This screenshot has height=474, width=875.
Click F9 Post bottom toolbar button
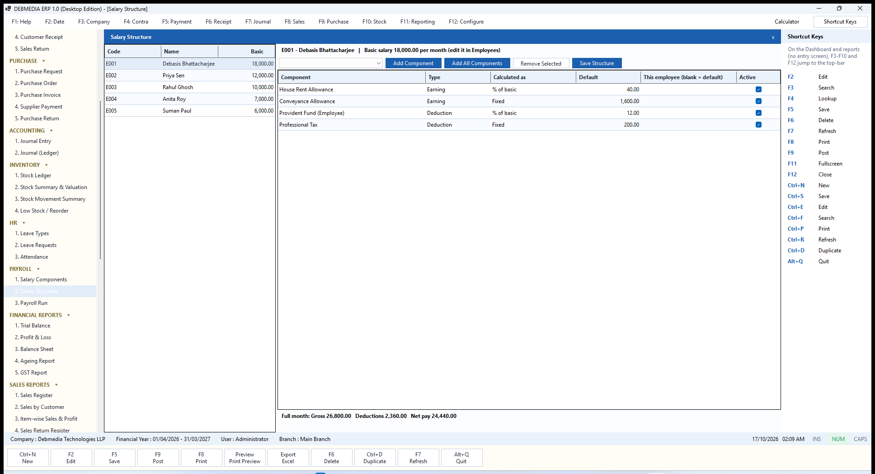158,458
